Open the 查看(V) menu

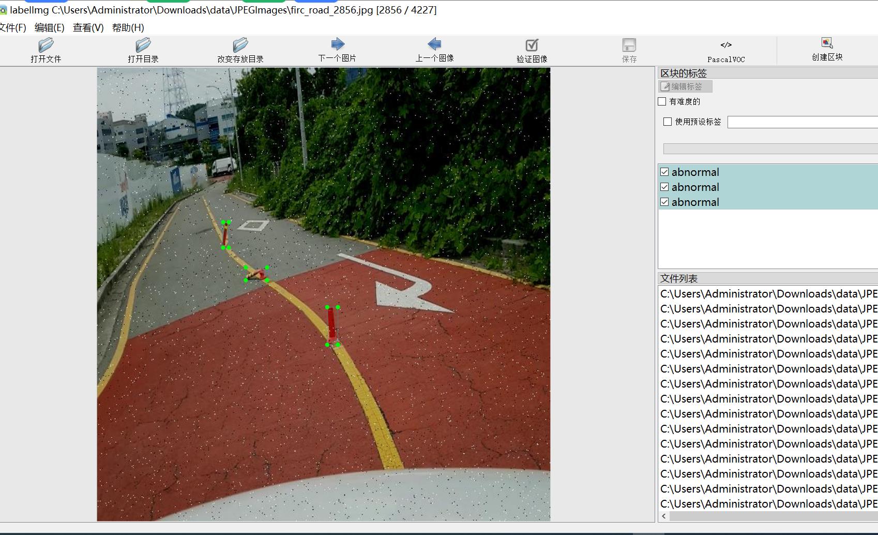click(x=88, y=27)
